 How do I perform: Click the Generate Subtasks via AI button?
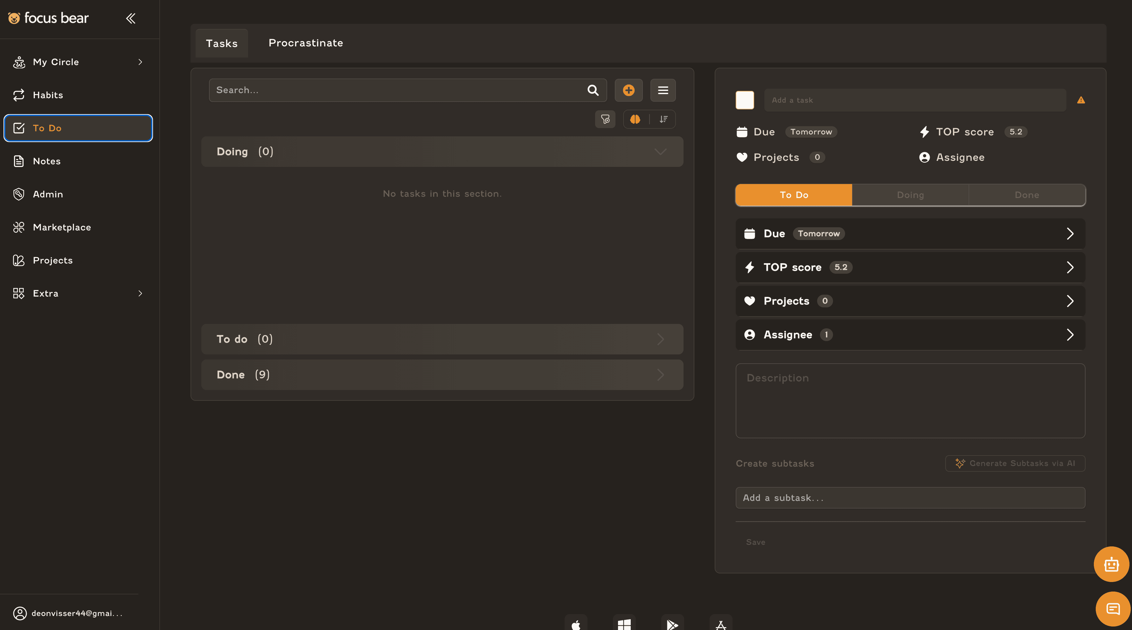1015,463
